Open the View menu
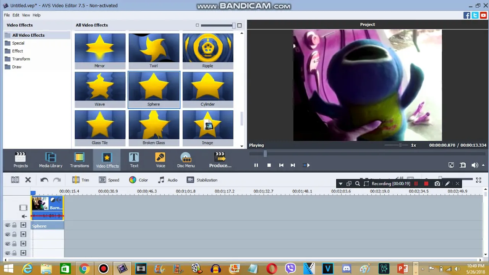The width and height of the screenshot is (489, 275). [26, 15]
